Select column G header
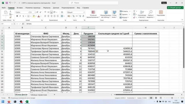The image size is (185, 104). coord(114,28)
